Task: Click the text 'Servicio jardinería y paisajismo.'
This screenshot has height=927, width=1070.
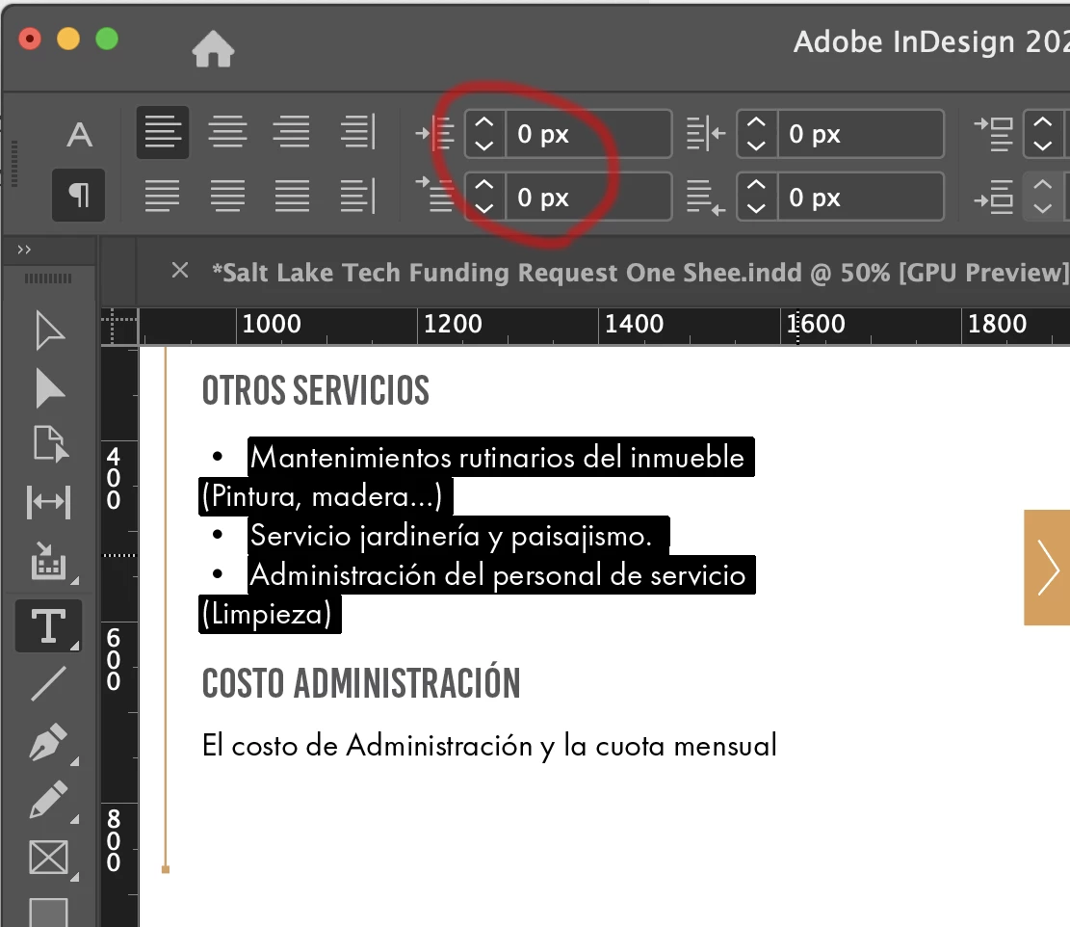Action: (x=451, y=536)
